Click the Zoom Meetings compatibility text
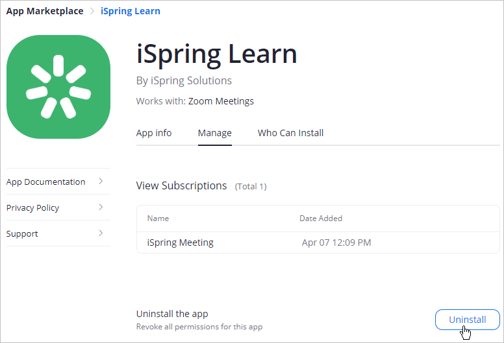504x343 pixels. coord(221,101)
